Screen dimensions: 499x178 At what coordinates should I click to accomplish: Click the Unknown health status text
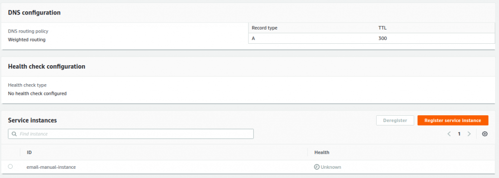331,166
